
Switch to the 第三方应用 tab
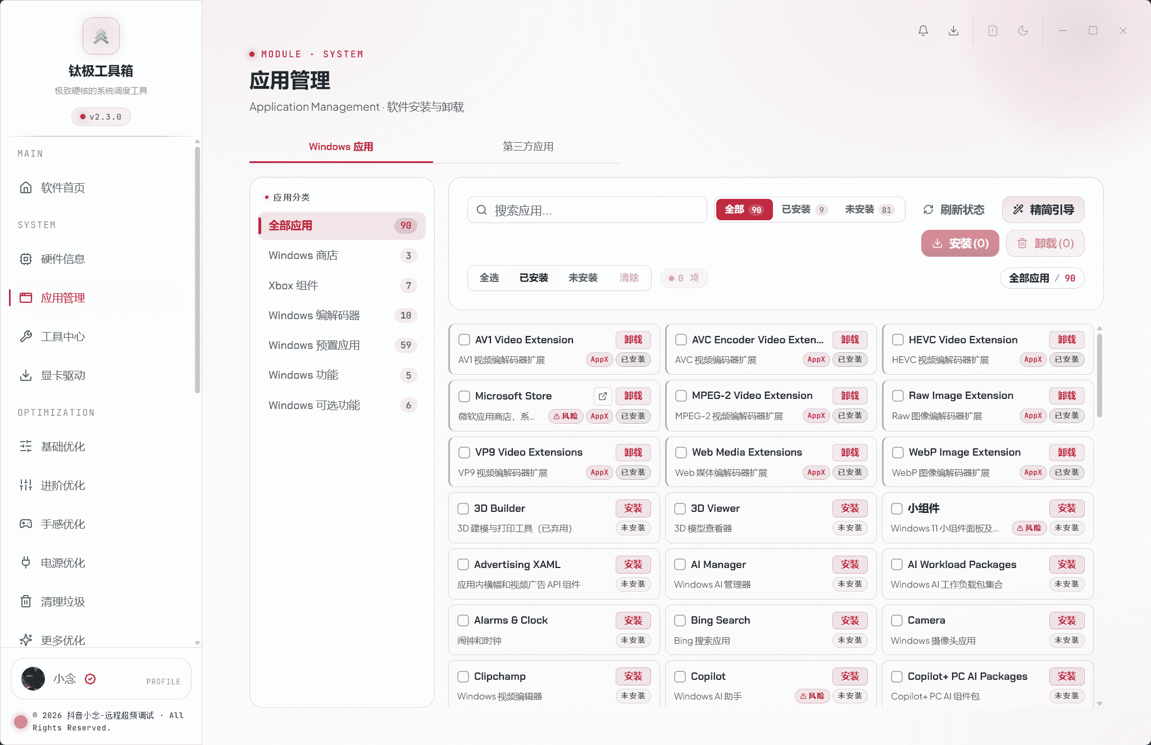(528, 147)
